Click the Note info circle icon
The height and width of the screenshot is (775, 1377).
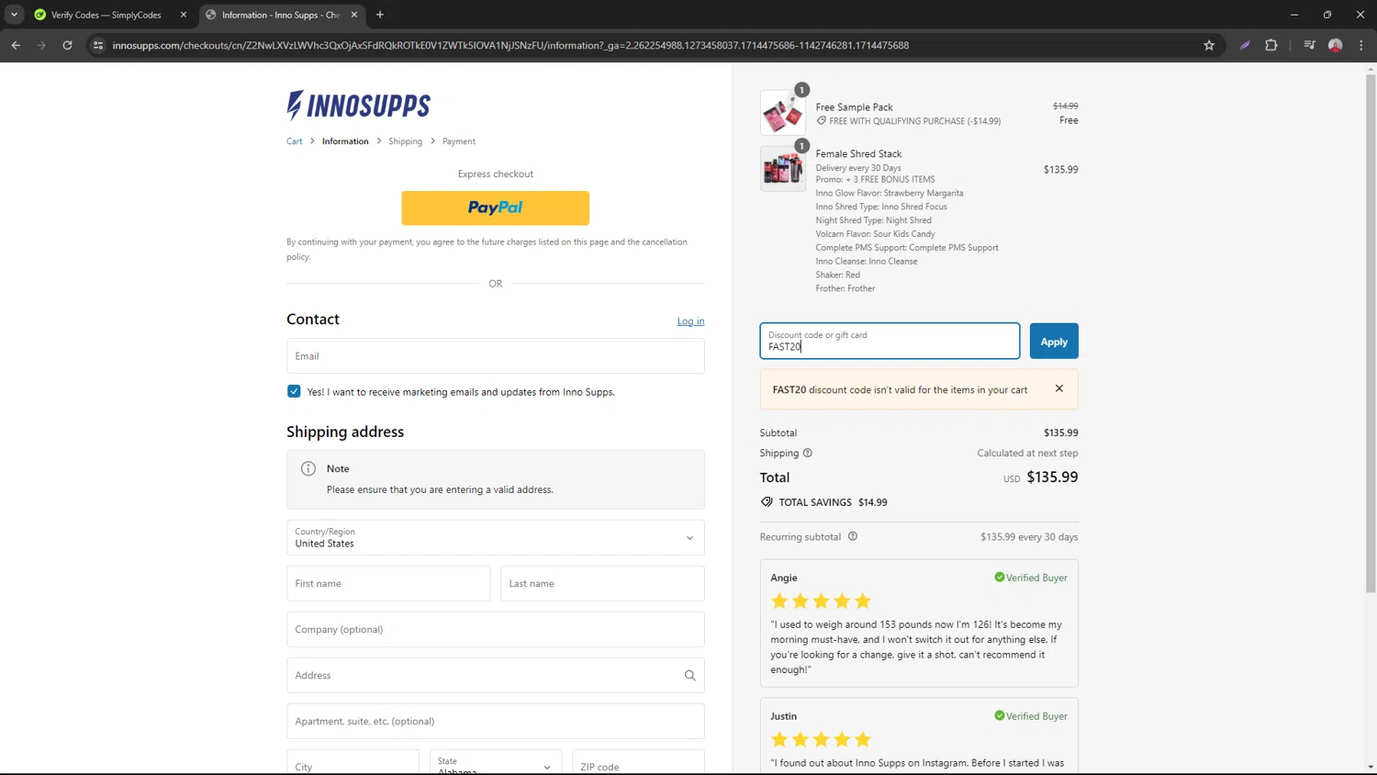[x=308, y=468]
